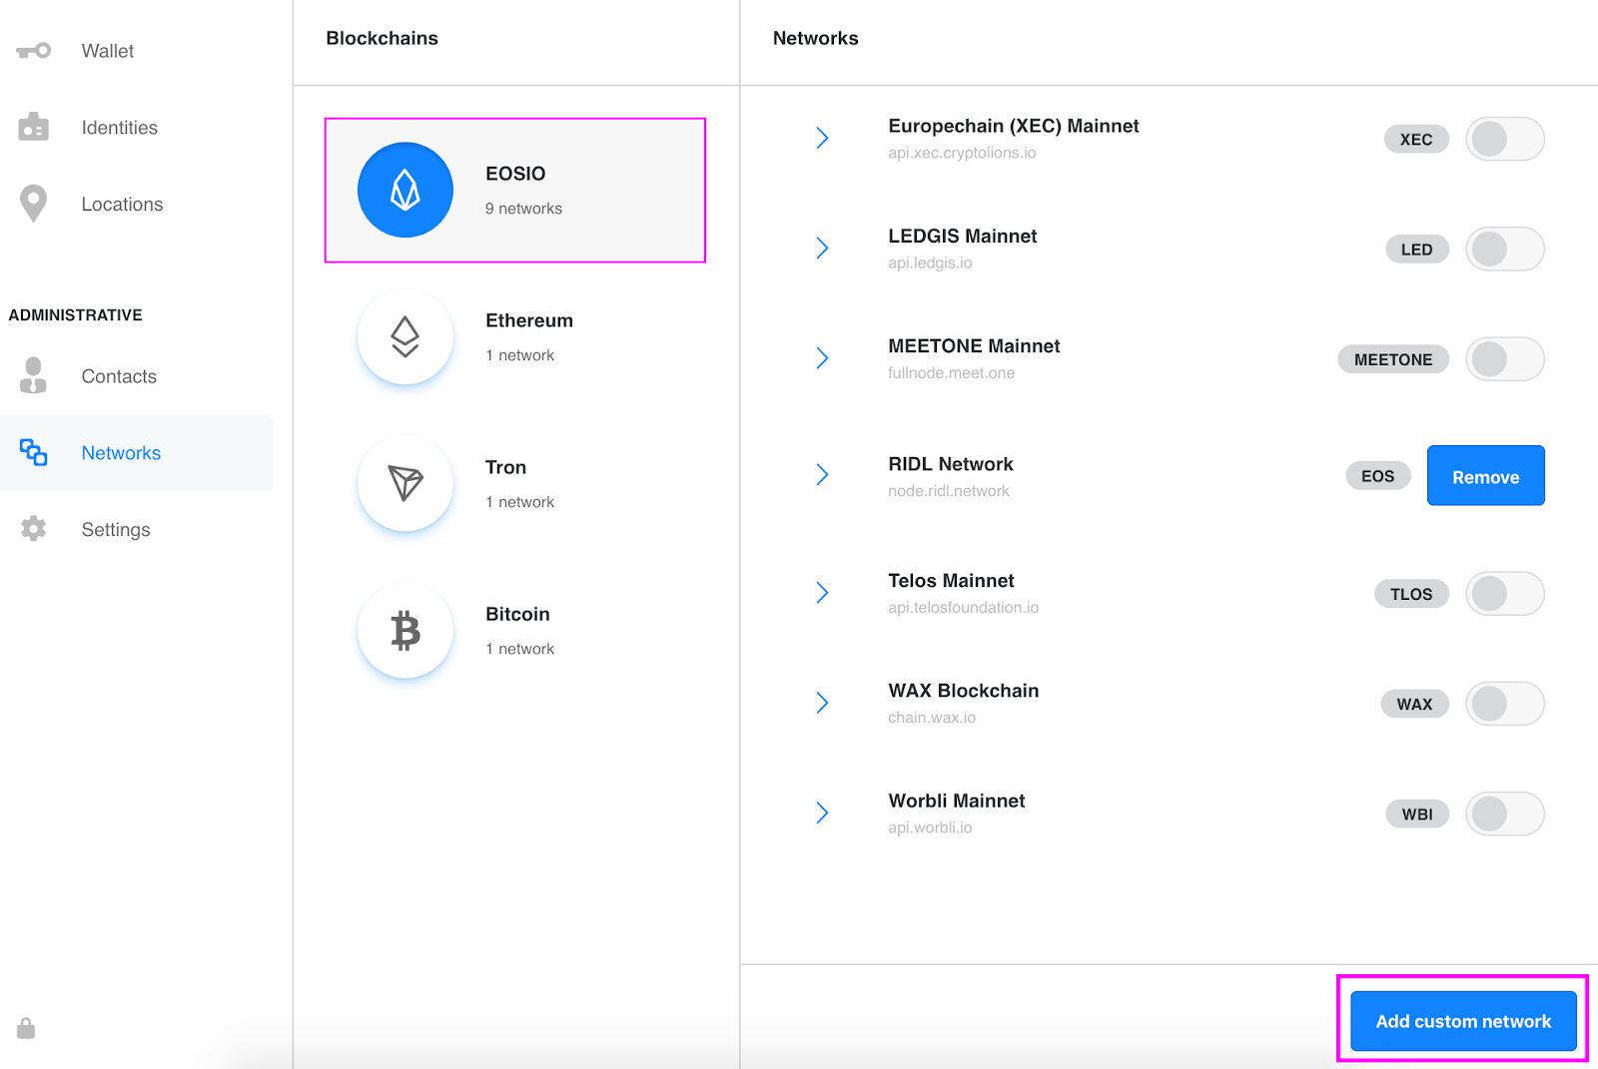Click the lock icon in the sidebar
1598x1069 pixels.
click(26, 1028)
